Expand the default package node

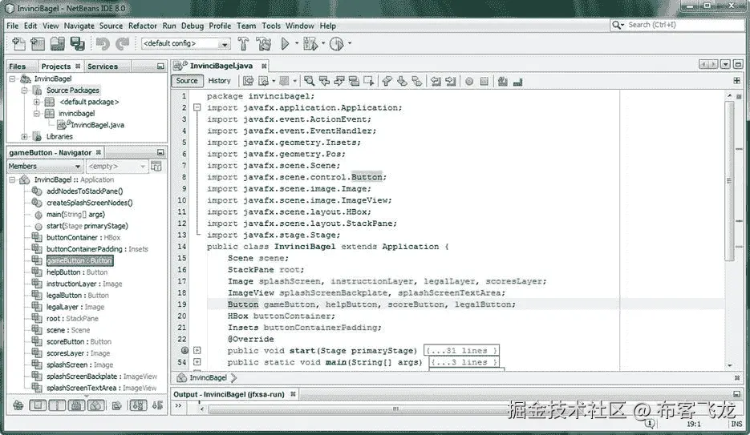point(36,102)
